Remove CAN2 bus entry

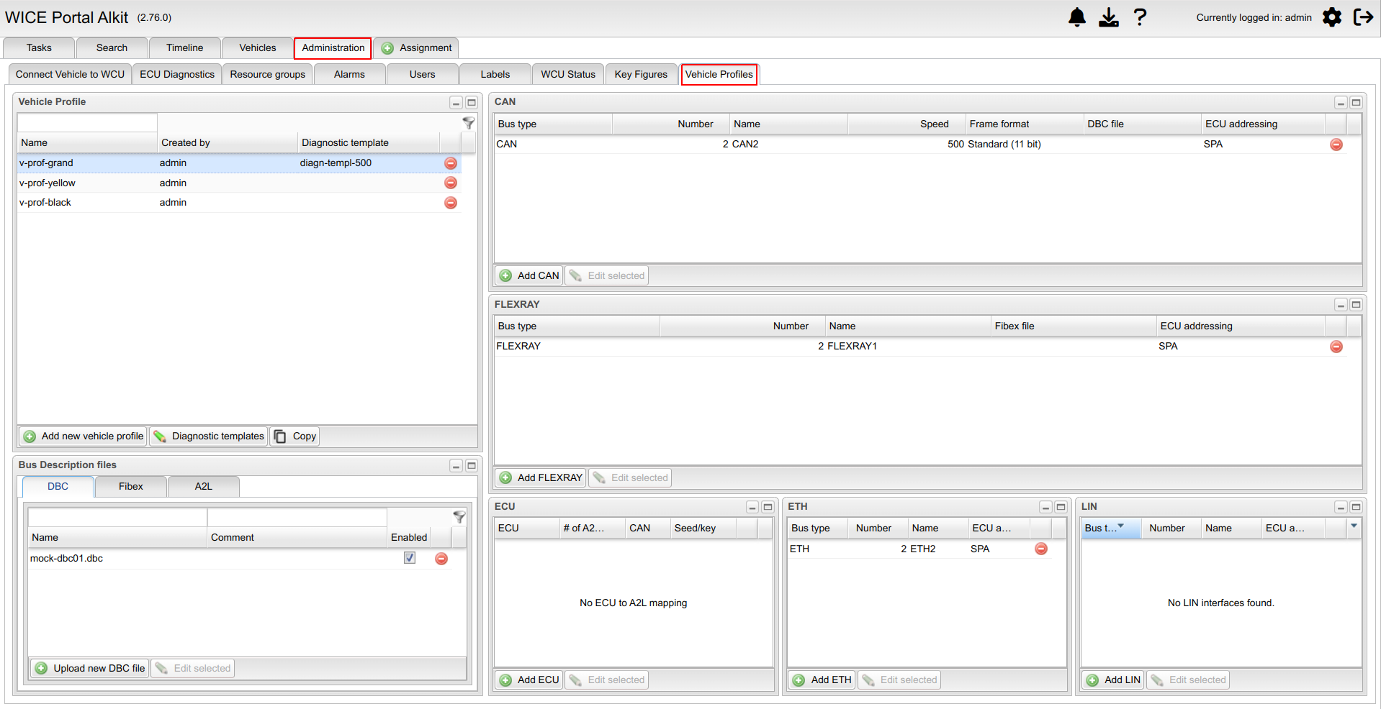pyautogui.click(x=1336, y=145)
